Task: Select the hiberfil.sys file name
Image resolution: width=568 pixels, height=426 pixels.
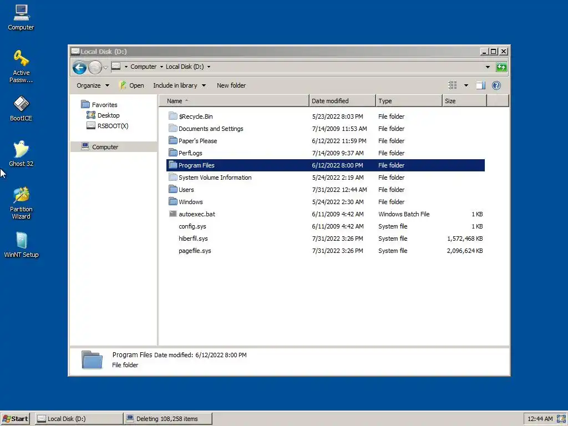Action: click(x=193, y=239)
